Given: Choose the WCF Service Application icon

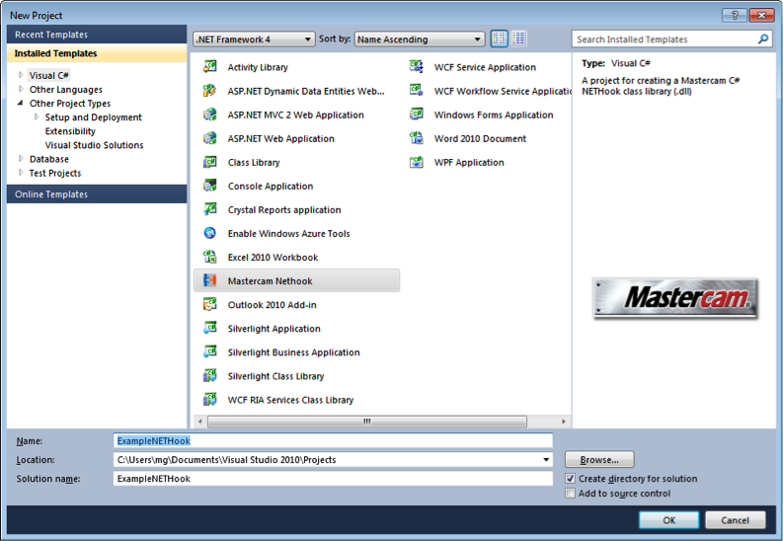Looking at the screenshot, I should click(417, 67).
